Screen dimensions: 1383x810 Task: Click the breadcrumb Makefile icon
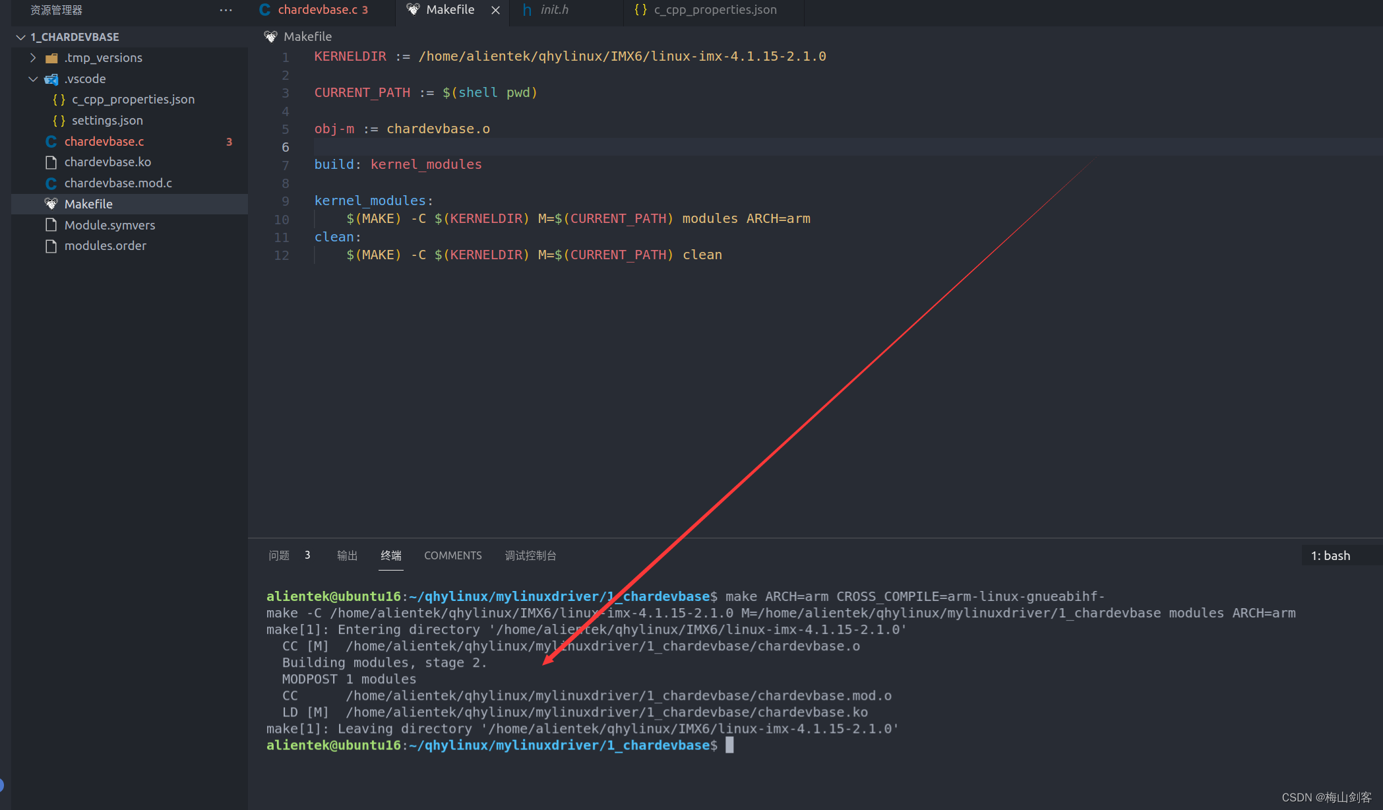pos(270,36)
